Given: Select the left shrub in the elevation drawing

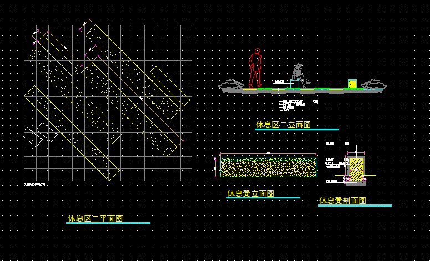Looking at the screenshot, I should [231, 85].
